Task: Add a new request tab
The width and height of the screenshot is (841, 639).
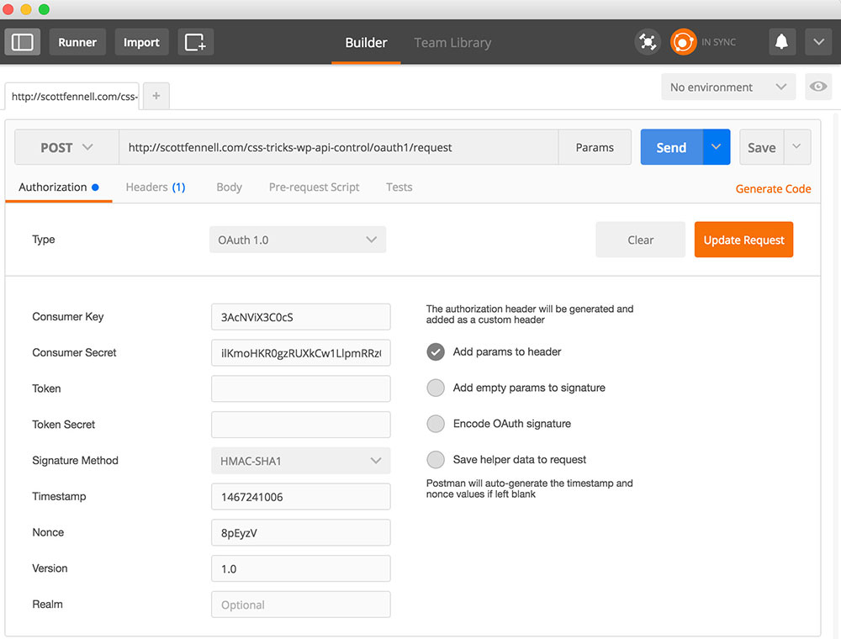Action: coord(156,96)
